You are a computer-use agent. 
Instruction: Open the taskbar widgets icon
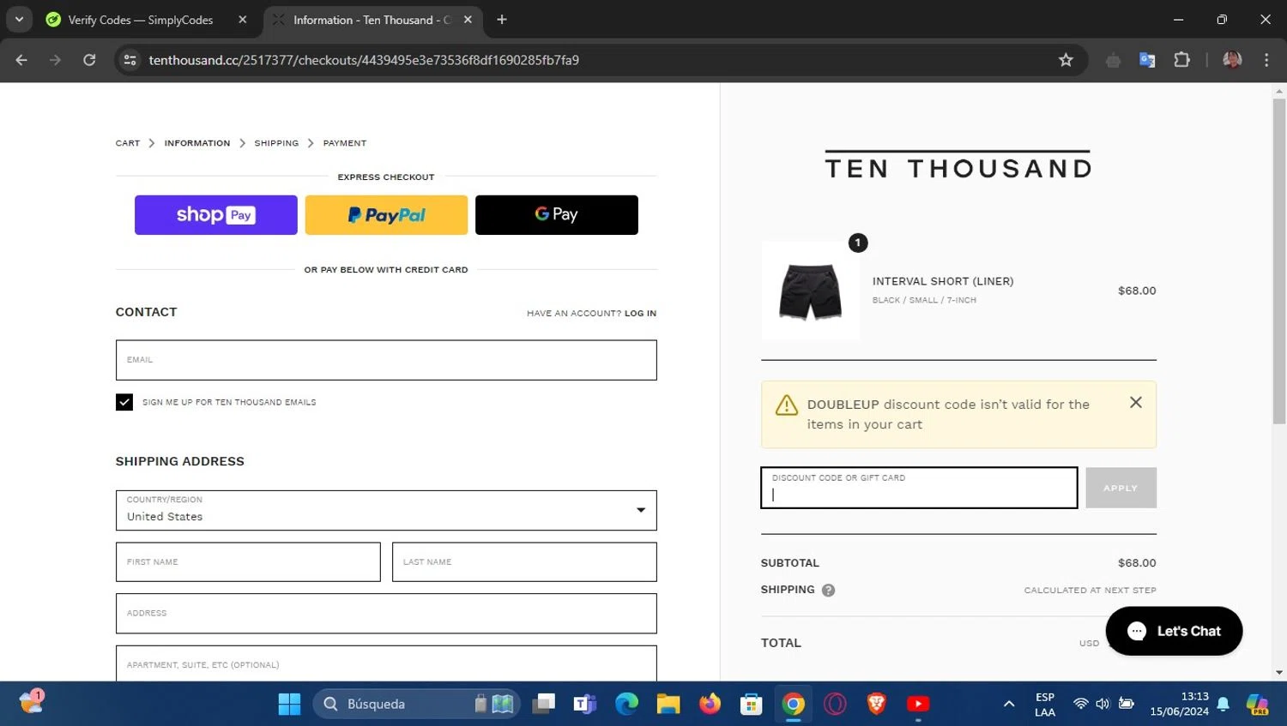click(x=32, y=702)
